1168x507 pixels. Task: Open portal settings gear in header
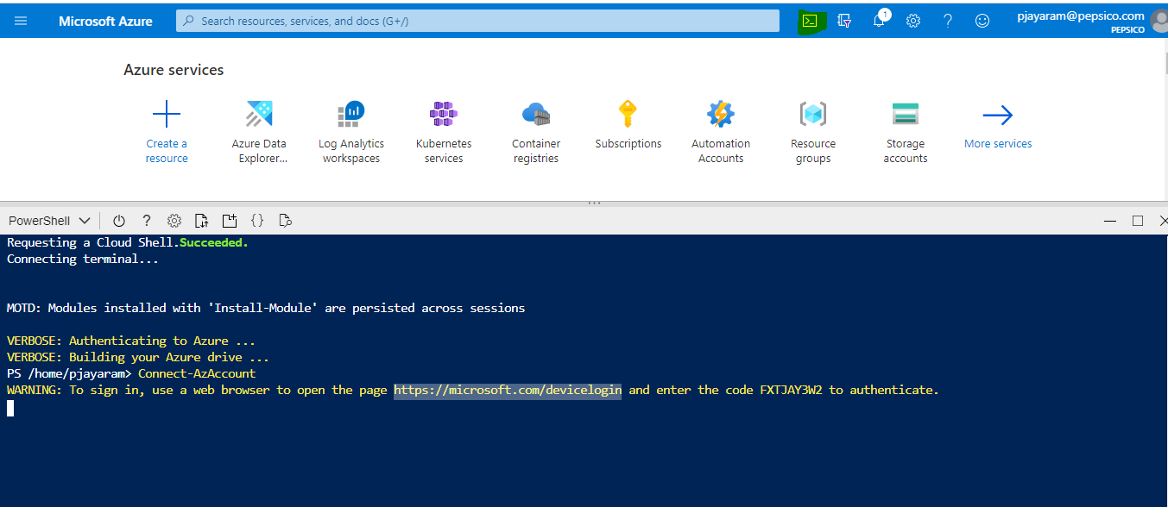coord(913,21)
